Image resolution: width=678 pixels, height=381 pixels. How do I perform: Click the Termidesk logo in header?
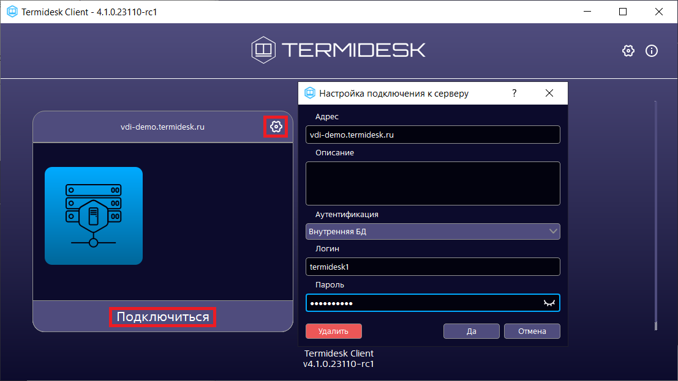(x=338, y=50)
